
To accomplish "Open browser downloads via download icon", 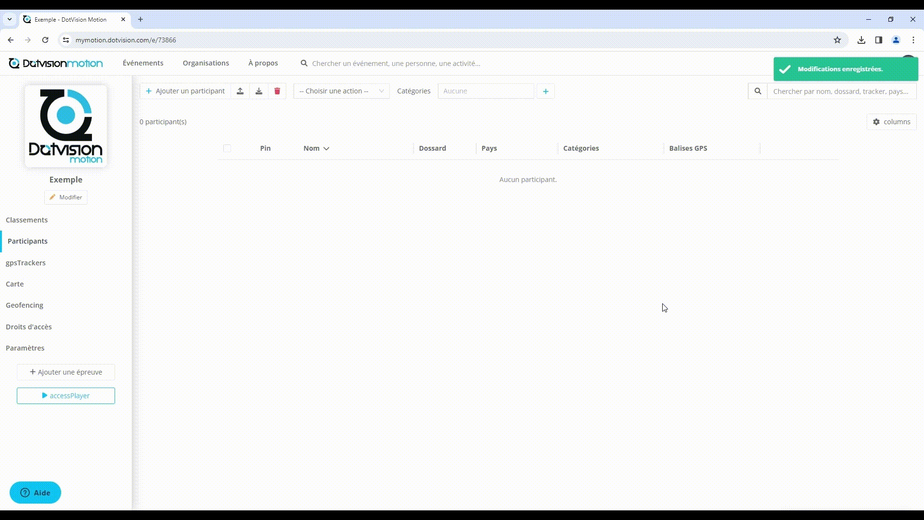I will [x=861, y=40].
